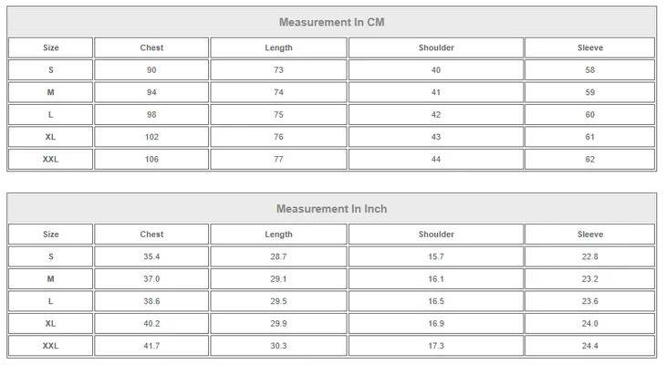Select the Chest header in the CM table

(x=151, y=47)
